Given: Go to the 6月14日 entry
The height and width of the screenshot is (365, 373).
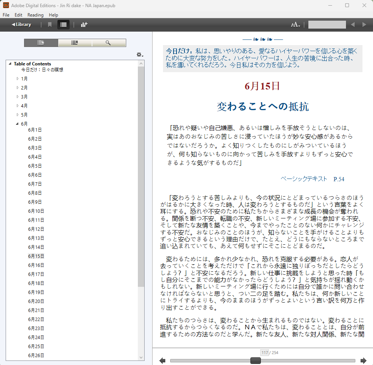Looking at the screenshot, I should pyautogui.click(x=36, y=247).
